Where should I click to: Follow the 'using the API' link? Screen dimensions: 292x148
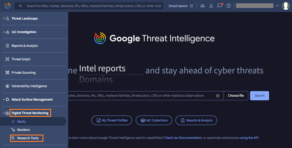(x=249, y=138)
